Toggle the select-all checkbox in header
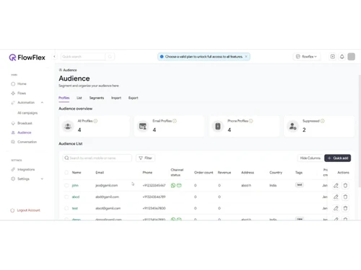The image size is (361, 270). (x=66, y=172)
